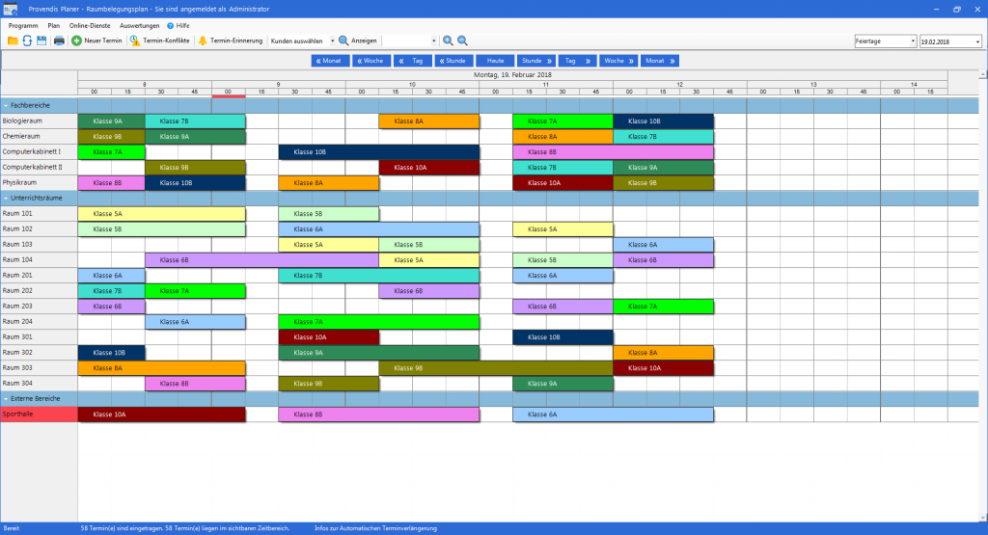
Task: Select Klasse 10B block in Raum 301
Action: (x=563, y=336)
